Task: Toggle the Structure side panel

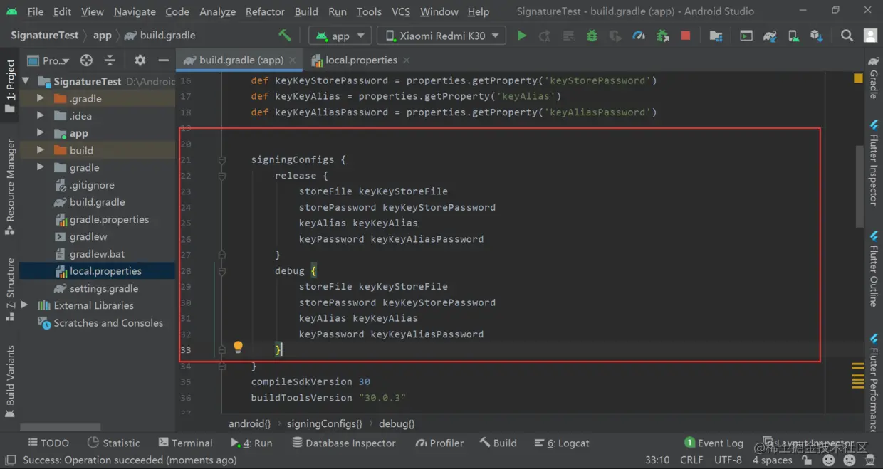Action: pos(10,289)
